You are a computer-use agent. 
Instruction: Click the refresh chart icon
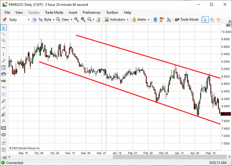tap(98, 19)
